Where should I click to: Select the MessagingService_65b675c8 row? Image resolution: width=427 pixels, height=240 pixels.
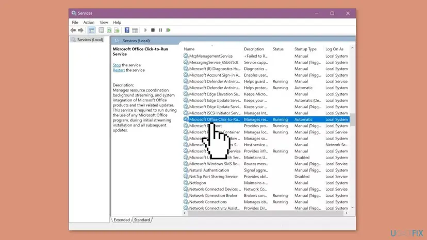point(266,62)
